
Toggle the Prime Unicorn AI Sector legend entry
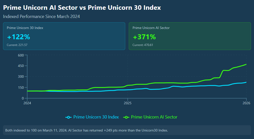(x=154, y=117)
